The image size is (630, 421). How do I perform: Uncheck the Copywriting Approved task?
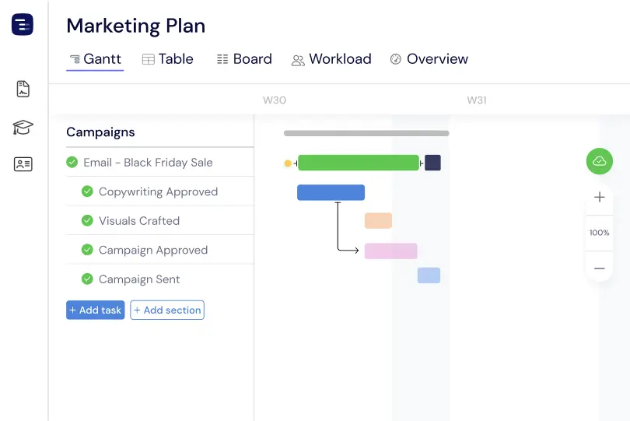(x=87, y=191)
